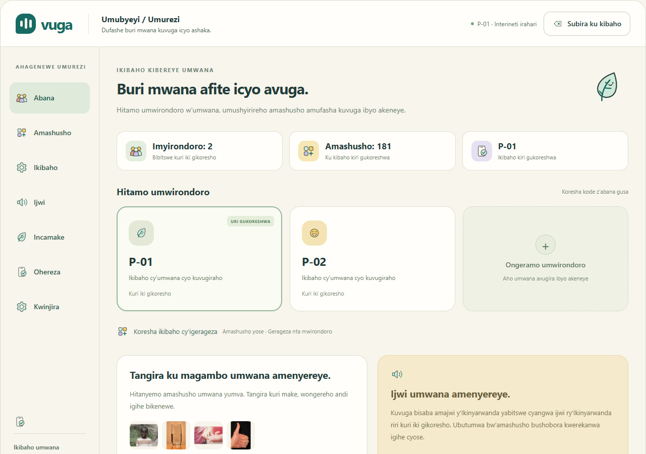Screen dimensions: 646x454
Task: Click the speaker icon in Ijwi card
Action: point(397,374)
